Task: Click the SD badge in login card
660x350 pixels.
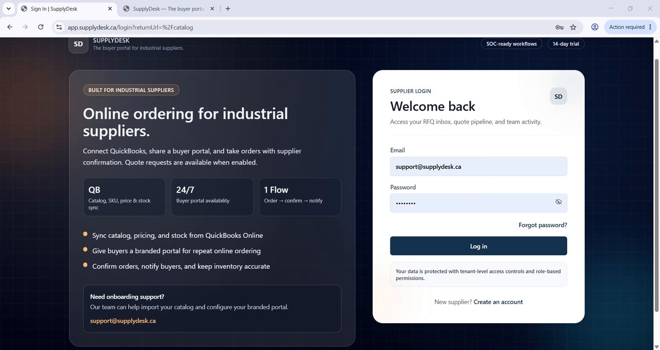Action: (x=558, y=96)
